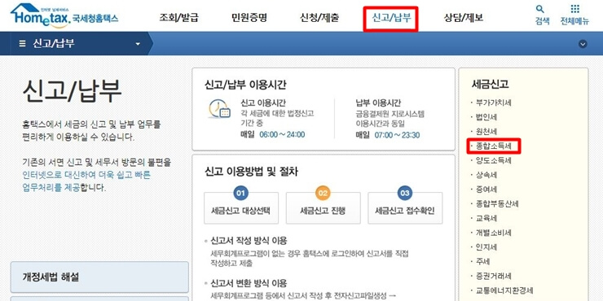Select the 개별소비세 tax link

pos(493,233)
